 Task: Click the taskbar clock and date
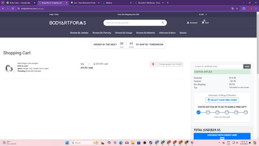(244, 143)
